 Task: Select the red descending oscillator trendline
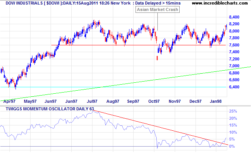click(160, 127)
